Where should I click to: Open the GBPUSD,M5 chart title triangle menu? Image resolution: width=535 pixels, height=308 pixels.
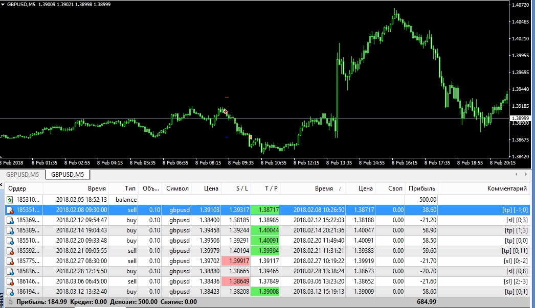(3, 4)
